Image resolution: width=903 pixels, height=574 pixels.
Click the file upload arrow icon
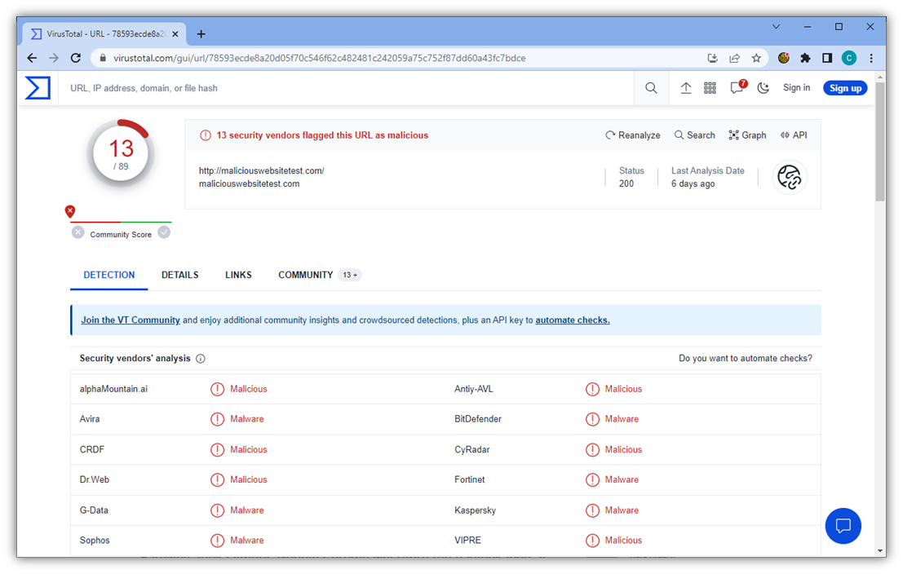(x=686, y=87)
